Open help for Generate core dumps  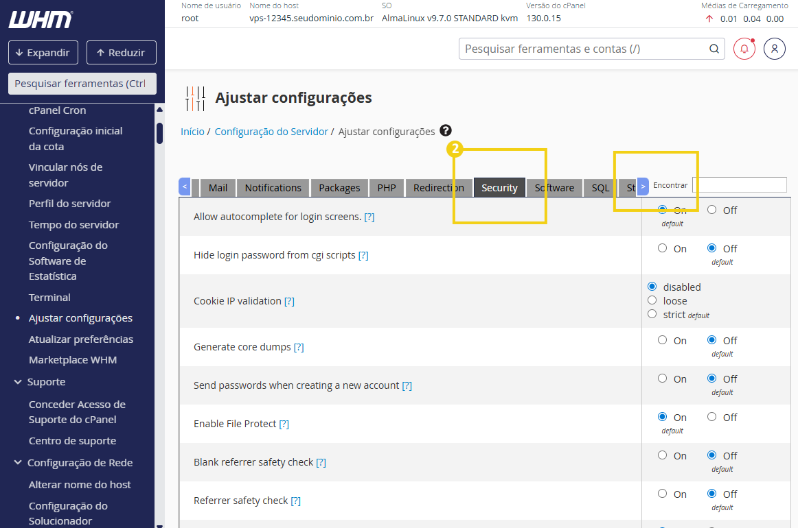point(299,346)
